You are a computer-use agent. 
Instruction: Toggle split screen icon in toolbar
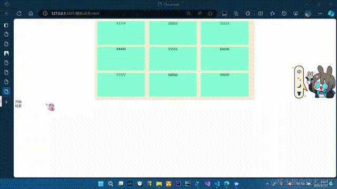(261, 14)
